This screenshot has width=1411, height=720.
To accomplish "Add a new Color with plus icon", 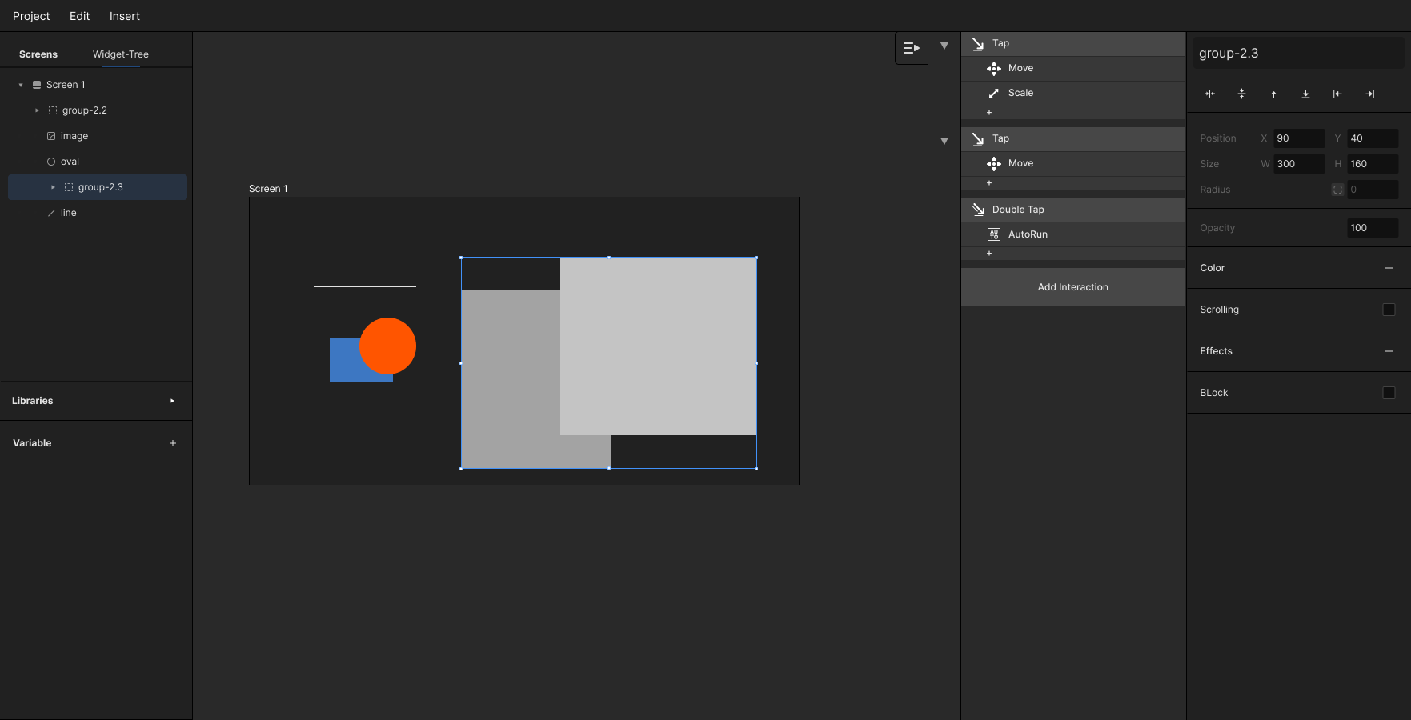I will 1389,268.
